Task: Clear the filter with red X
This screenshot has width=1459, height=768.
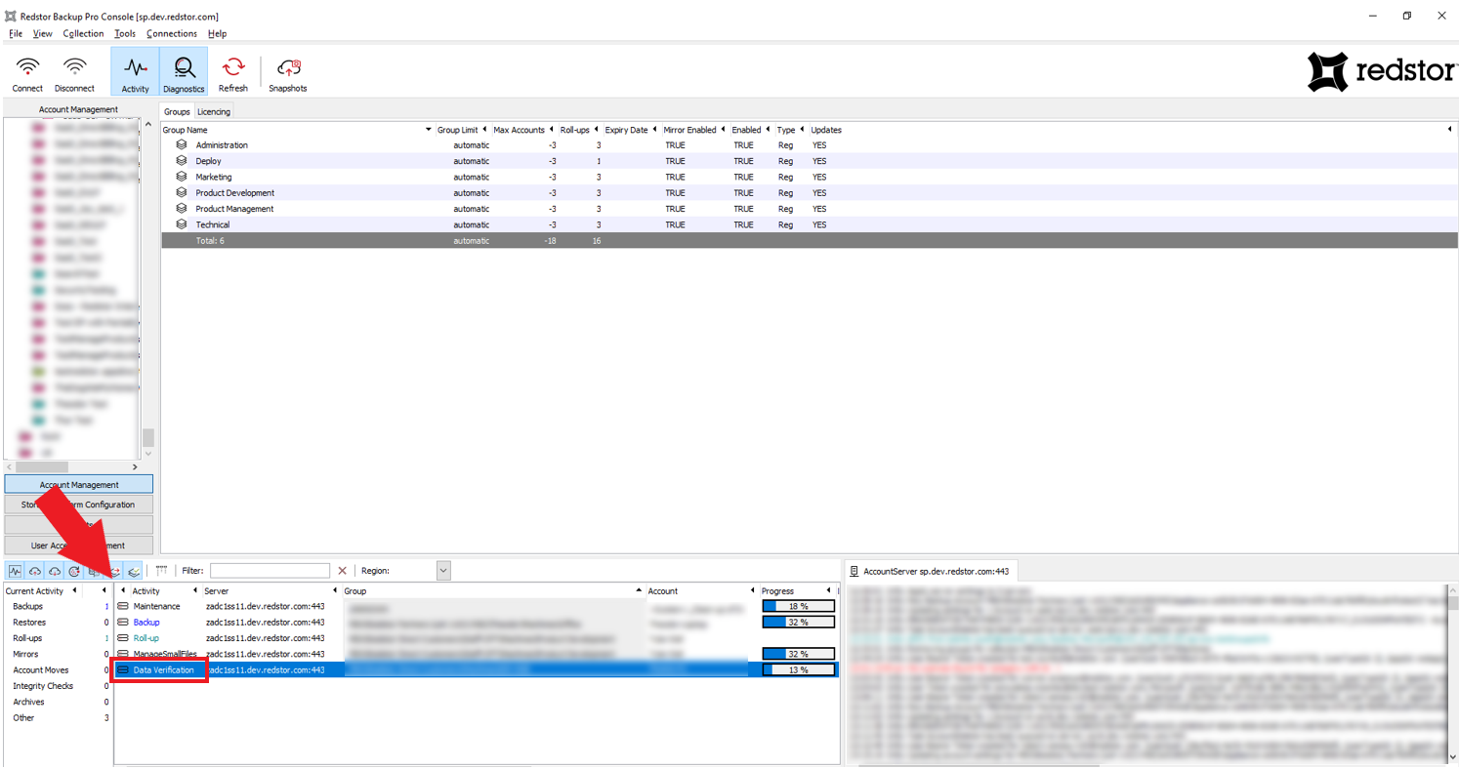Action: pyautogui.click(x=342, y=571)
